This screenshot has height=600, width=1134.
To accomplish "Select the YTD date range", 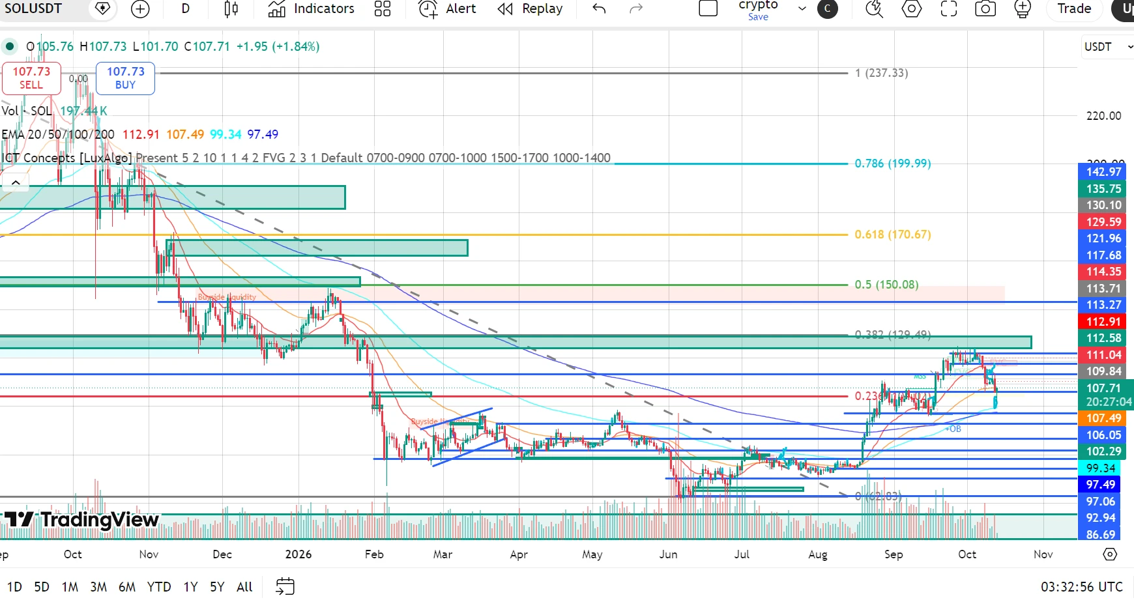I will [159, 587].
